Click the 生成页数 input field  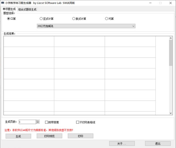pos(27,122)
